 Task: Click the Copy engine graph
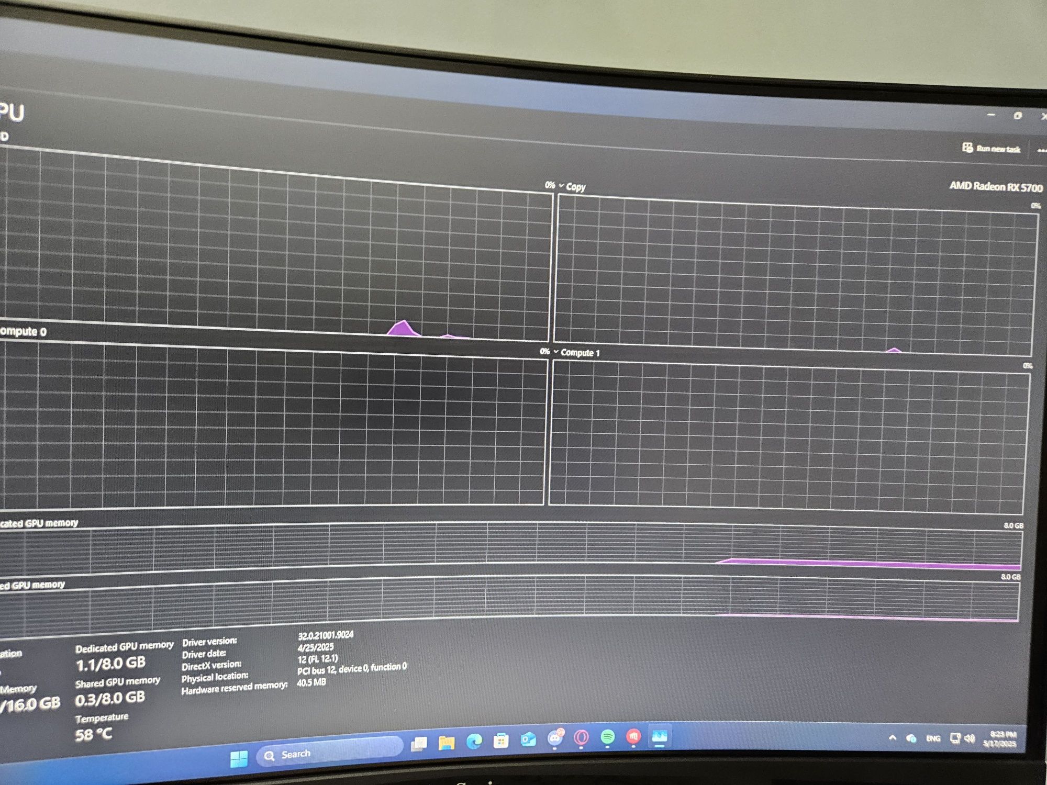click(796, 276)
